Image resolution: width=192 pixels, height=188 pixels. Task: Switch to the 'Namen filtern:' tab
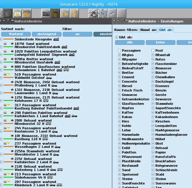coord(126,30)
